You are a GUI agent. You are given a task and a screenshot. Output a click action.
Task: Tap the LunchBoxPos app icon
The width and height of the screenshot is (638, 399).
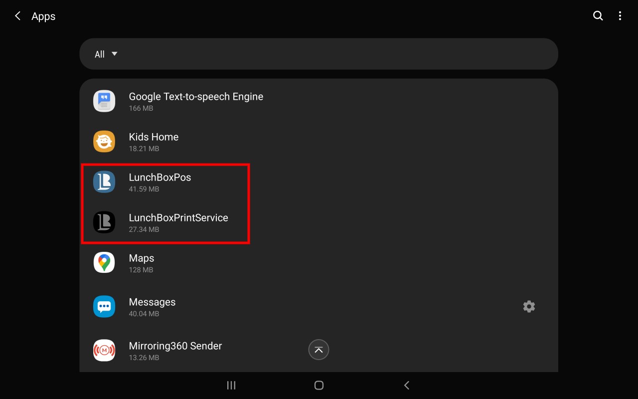coord(104,182)
